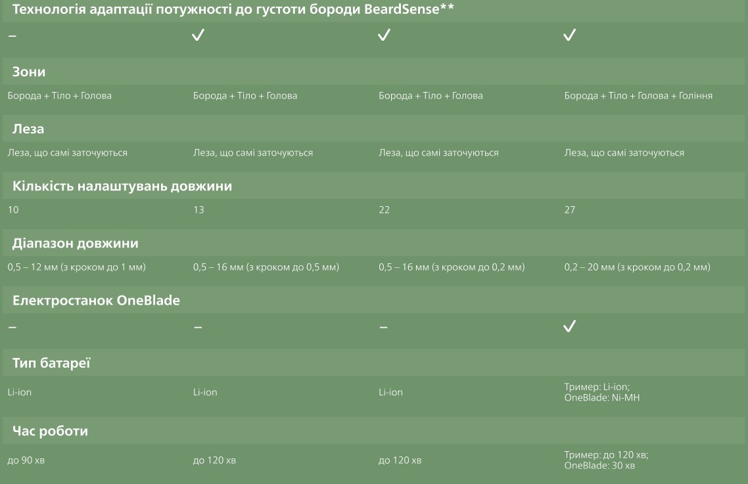Click the "Тип батареї" heading

[51, 363]
